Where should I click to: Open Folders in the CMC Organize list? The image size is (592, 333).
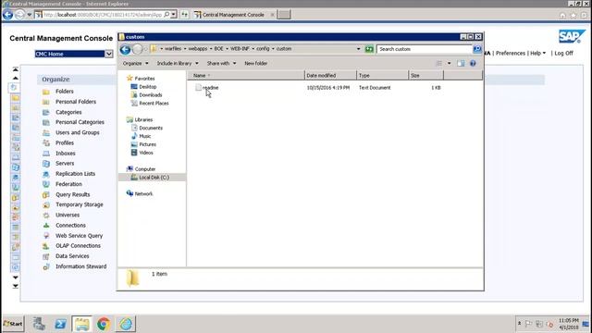click(x=65, y=92)
